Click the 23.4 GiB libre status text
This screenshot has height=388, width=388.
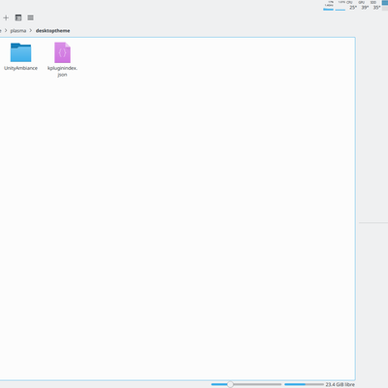point(339,384)
